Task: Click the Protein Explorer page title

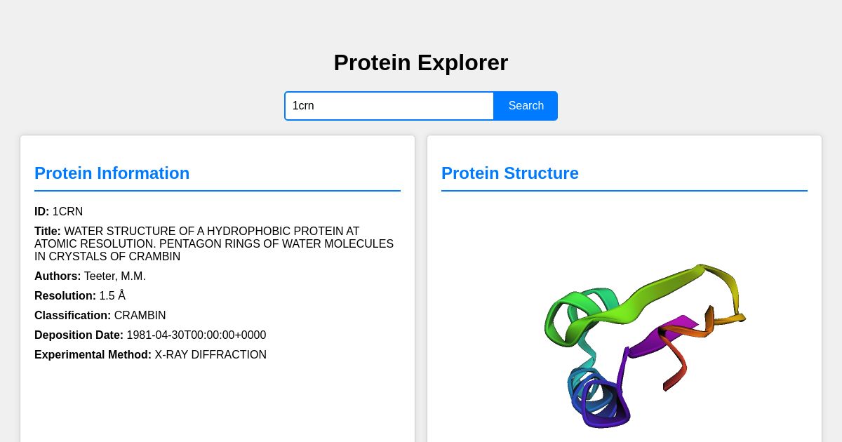Action: pos(421,62)
